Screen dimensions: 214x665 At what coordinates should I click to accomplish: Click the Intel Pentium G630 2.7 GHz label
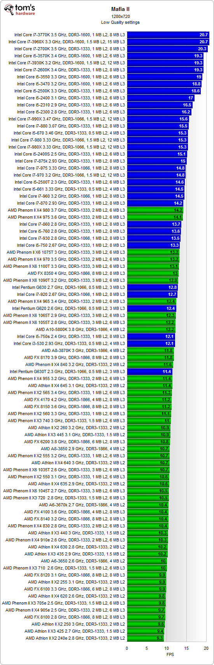click(x=68, y=287)
